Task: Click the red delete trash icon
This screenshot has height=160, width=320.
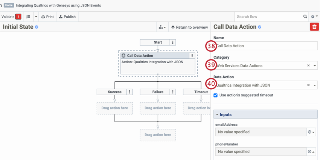Action: point(314,27)
